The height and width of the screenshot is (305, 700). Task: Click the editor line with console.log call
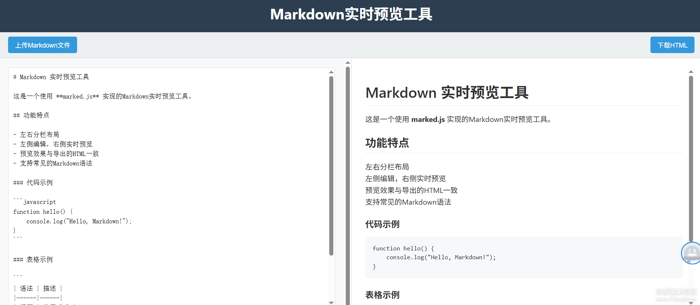pyautogui.click(x=79, y=221)
